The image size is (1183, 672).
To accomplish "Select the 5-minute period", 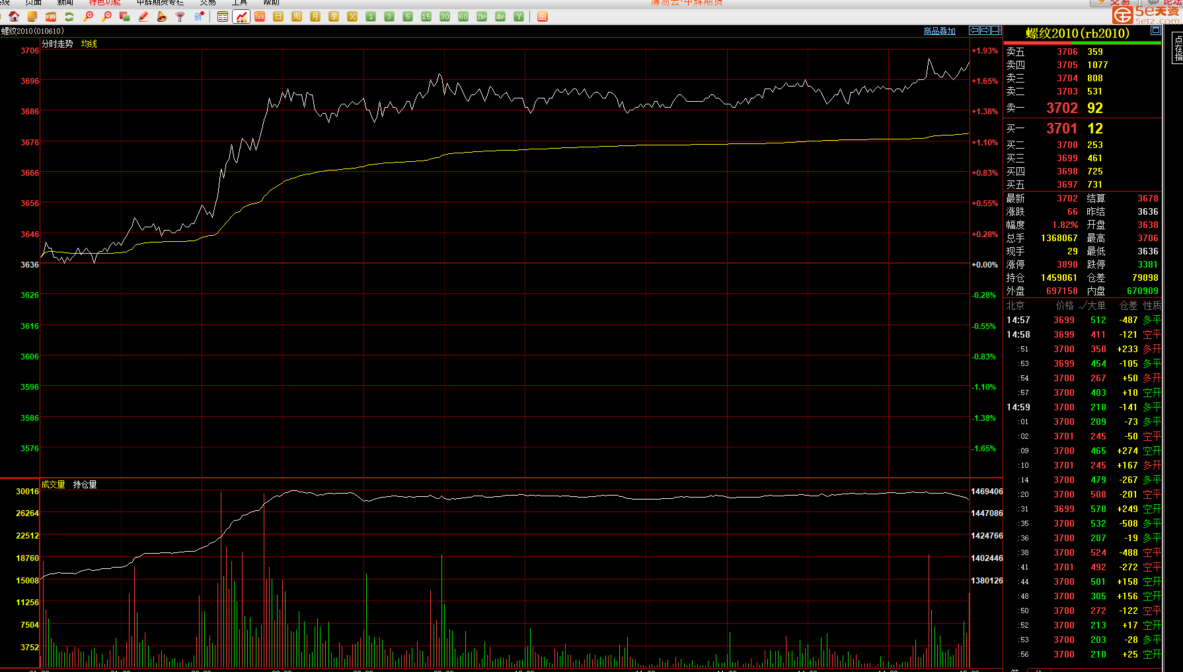I will point(408,17).
